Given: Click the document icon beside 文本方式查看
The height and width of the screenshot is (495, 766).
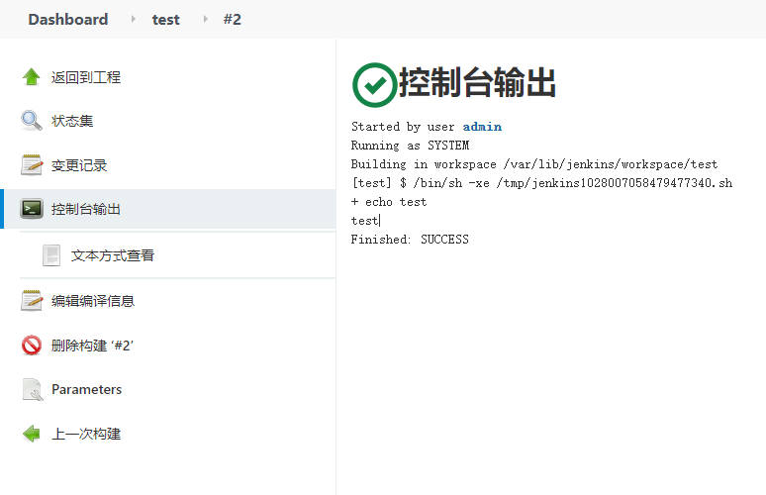Looking at the screenshot, I should point(51,255).
